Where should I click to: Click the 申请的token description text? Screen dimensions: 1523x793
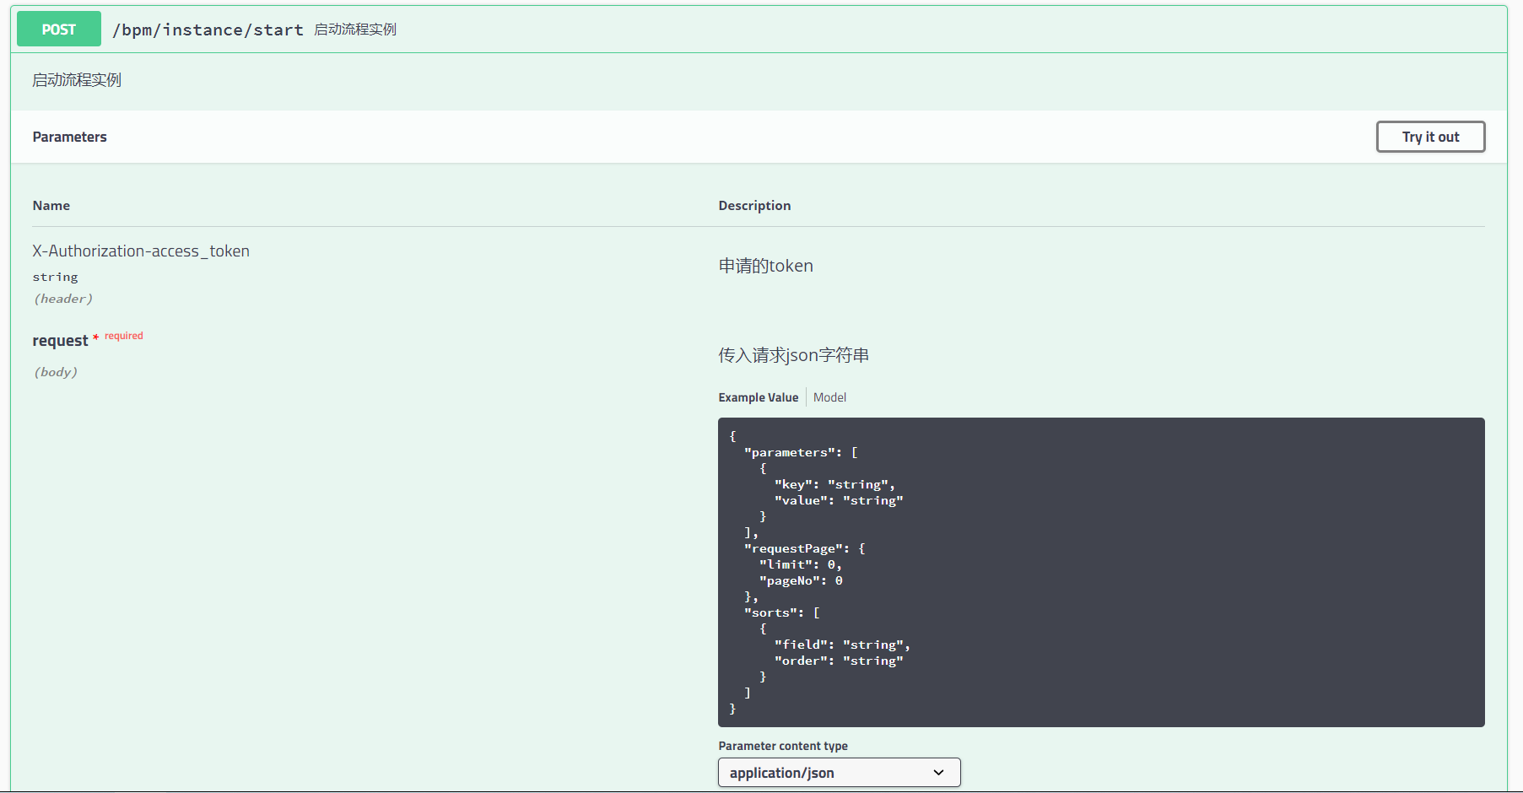pyautogui.click(x=765, y=266)
